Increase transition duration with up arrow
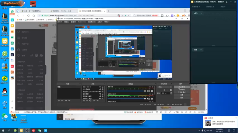 171,93
